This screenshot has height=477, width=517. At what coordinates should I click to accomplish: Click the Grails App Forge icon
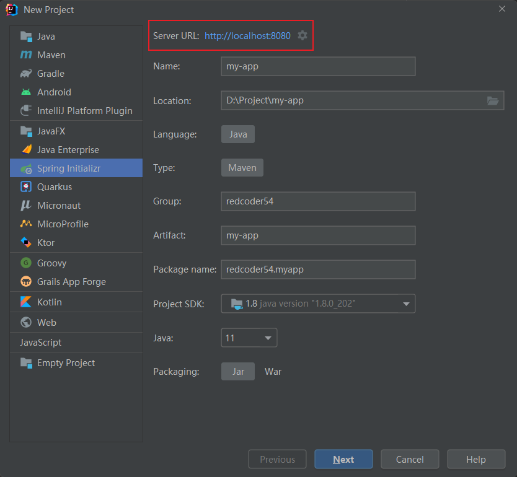pyautogui.click(x=26, y=282)
